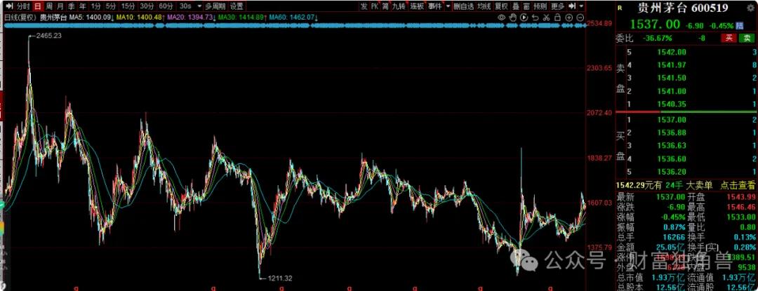Open the 多周期 multi-period view
This screenshot has height=291, width=758.
(215, 6)
